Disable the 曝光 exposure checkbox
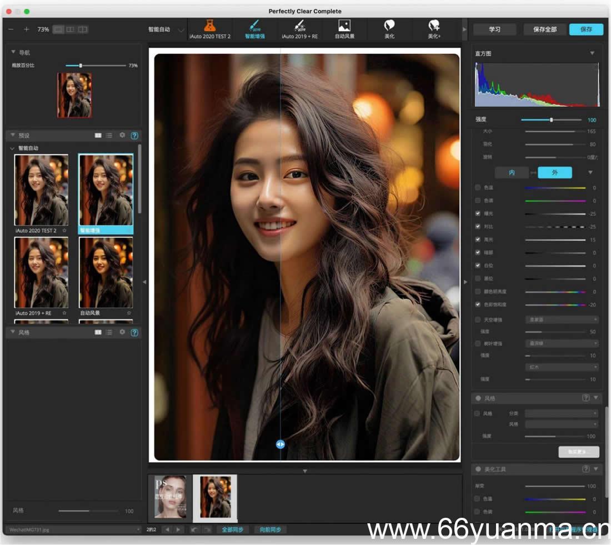Screen dimensions: 611x545 click(x=478, y=213)
